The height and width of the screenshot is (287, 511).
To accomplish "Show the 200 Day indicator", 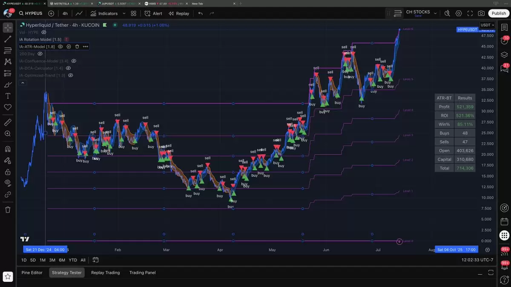I will (x=40, y=54).
